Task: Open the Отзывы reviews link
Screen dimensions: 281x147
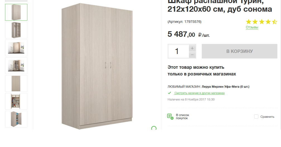Action: pos(252,27)
